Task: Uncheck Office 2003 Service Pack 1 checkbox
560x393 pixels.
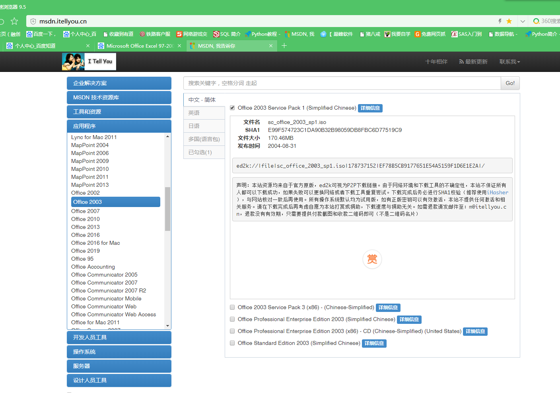Action: tap(232, 108)
